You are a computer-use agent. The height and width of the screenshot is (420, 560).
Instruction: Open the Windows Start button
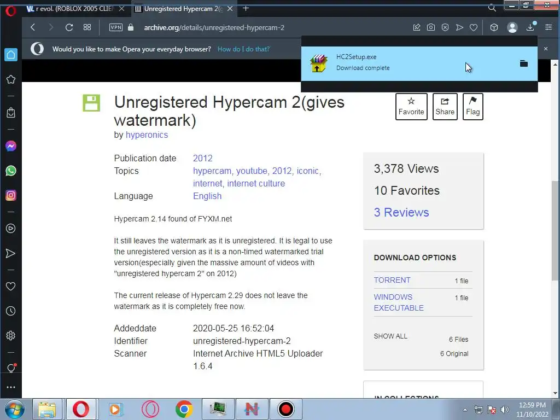point(15,409)
